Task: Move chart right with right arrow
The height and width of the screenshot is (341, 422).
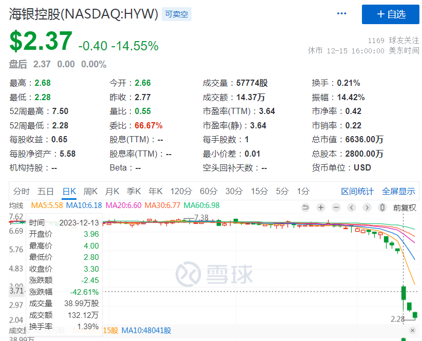Action: click(367, 207)
